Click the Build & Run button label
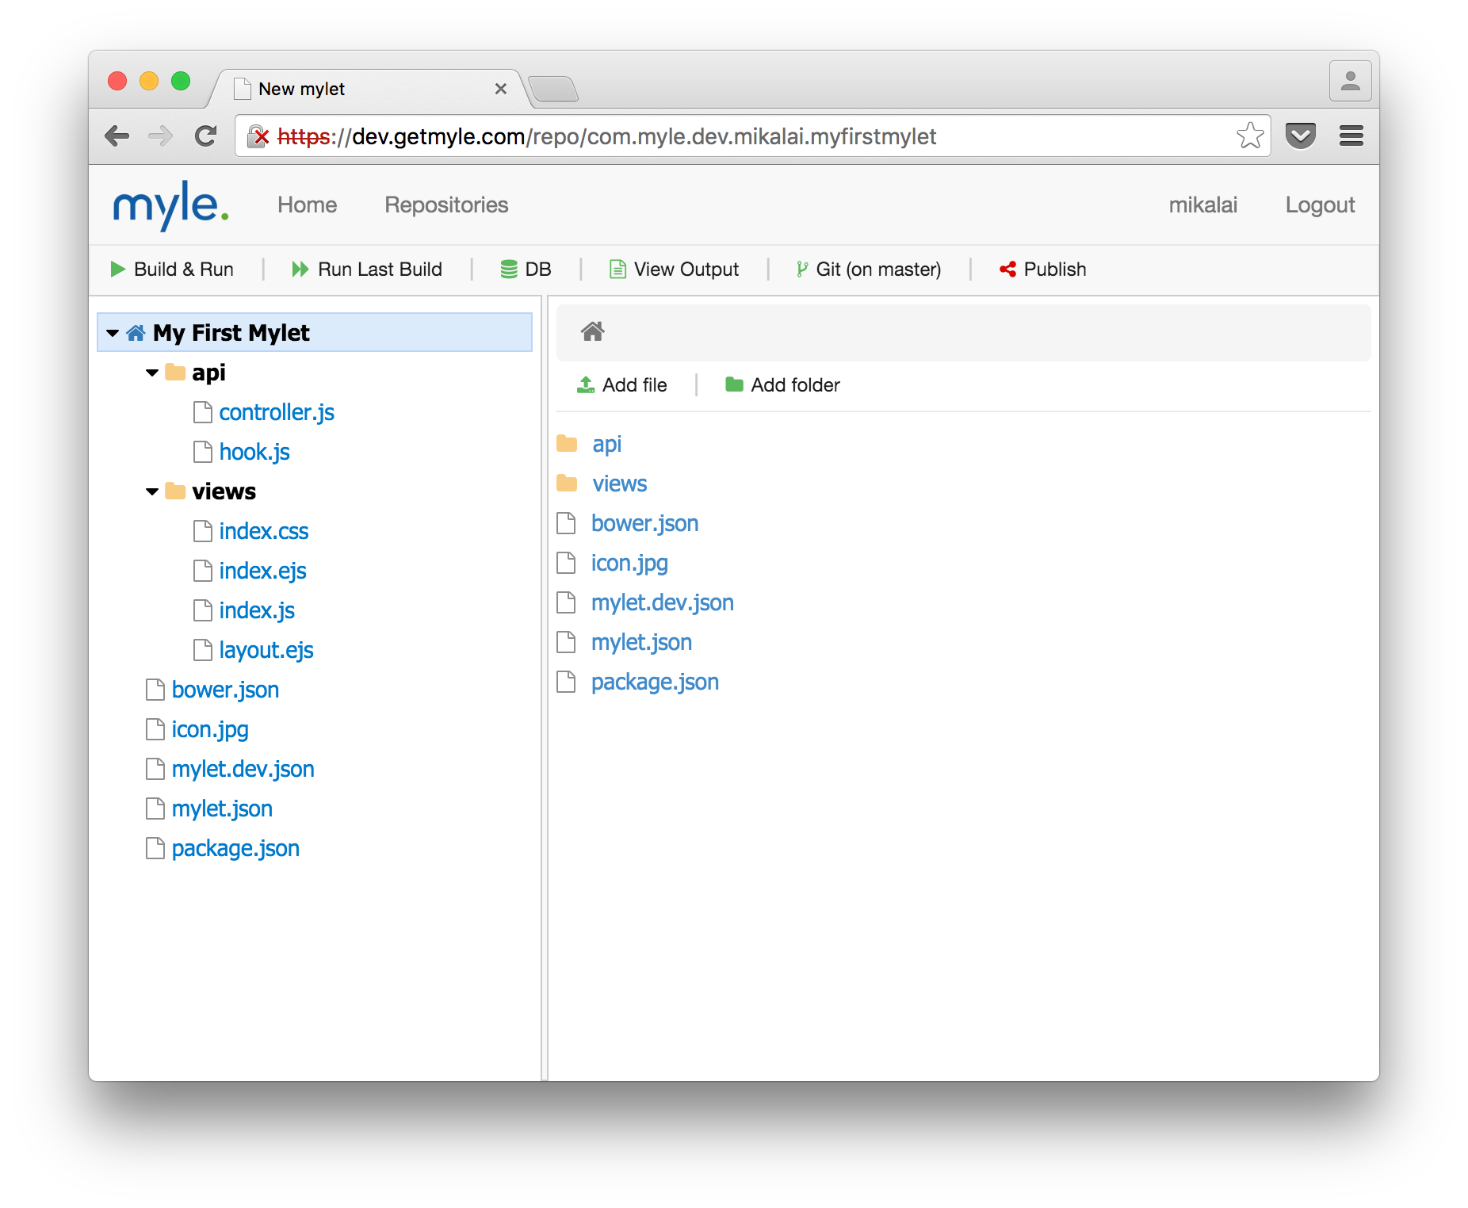Screen dimensions: 1468x1208 [x=184, y=270]
